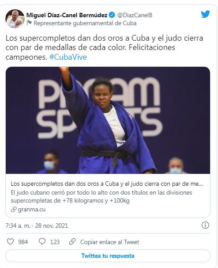The image size is (218, 268).
Task: Click the Representante gubernamental de Cuba label
Action: point(85,23)
